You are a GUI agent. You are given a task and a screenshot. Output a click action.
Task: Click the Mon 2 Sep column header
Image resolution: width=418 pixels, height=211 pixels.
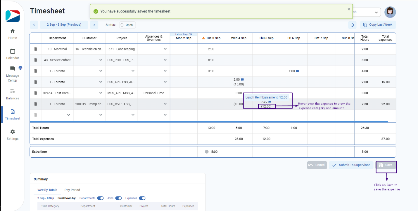click(184, 38)
